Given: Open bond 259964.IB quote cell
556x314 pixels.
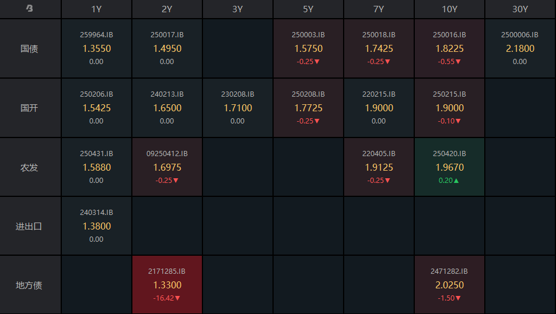Looking at the screenshot, I should (96, 48).
